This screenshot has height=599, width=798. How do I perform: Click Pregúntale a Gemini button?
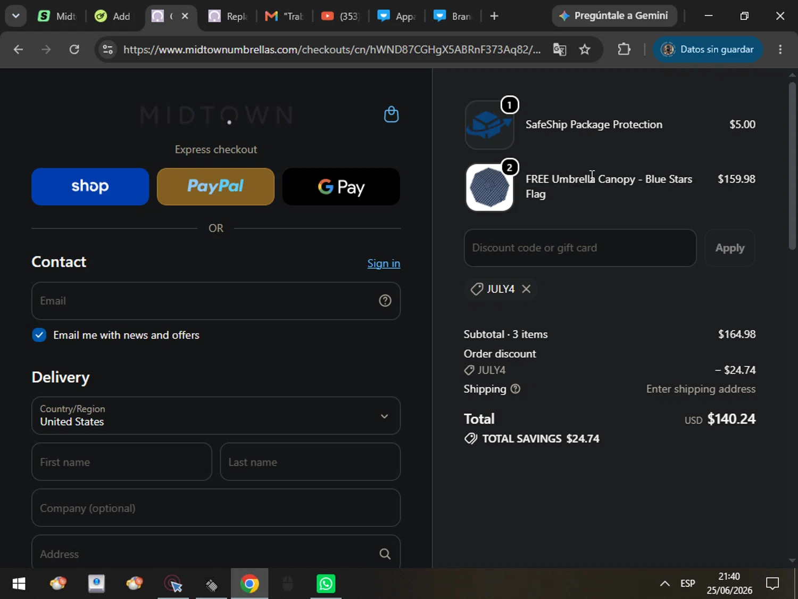[614, 16]
